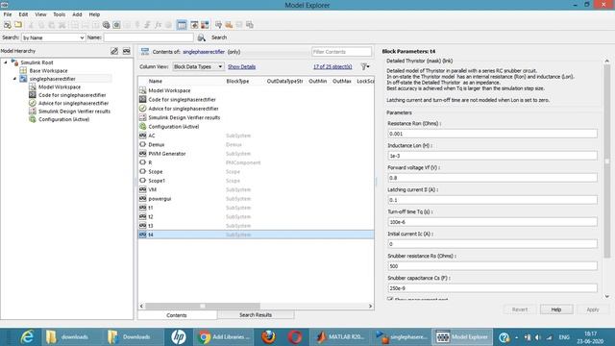Click the help question mark in system tray
The image size is (615, 346).
504,337
